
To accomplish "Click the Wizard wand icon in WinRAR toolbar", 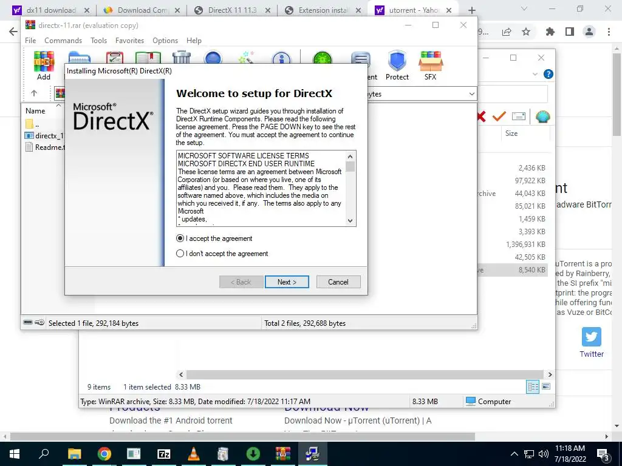I will (x=247, y=58).
